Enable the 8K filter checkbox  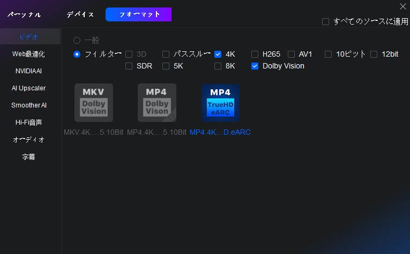click(218, 66)
